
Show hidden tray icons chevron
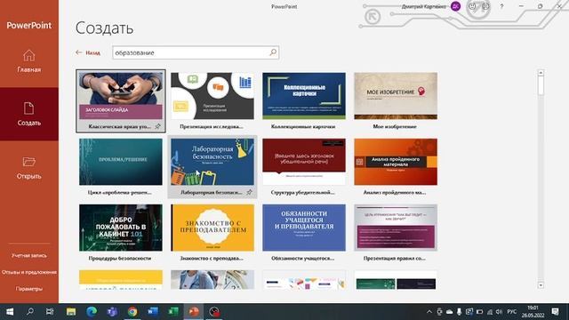point(429,312)
